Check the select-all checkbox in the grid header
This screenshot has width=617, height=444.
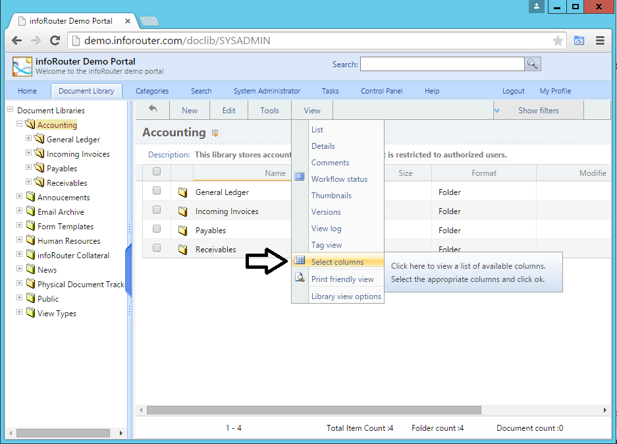click(x=155, y=172)
